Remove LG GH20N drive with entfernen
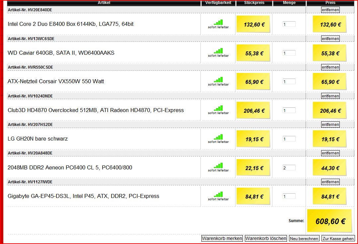The width and height of the screenshot is (358, 244). [330, 125]
